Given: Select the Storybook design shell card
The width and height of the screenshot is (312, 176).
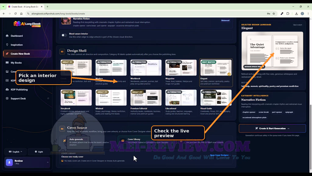Looking at the screenshot, I should tap(76, 103).
